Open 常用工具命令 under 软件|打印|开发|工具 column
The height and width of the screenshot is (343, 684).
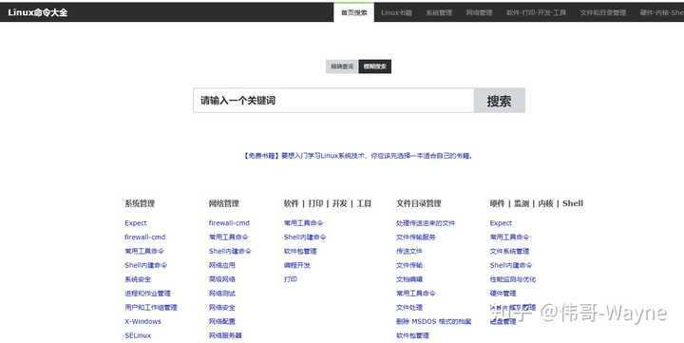[304, 223]
